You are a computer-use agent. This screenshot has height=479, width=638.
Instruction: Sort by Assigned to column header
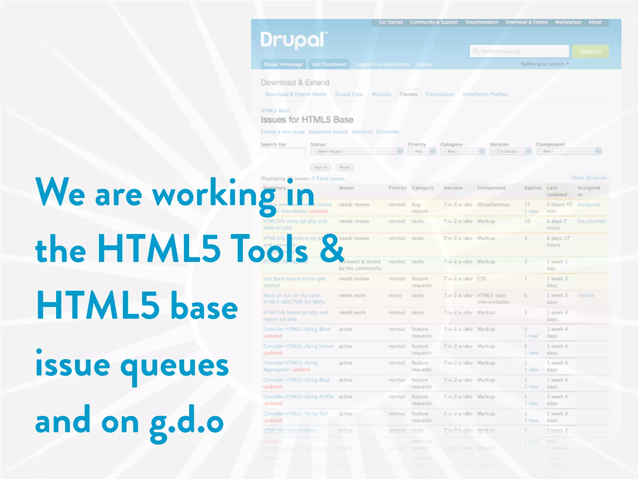(589, 191)
